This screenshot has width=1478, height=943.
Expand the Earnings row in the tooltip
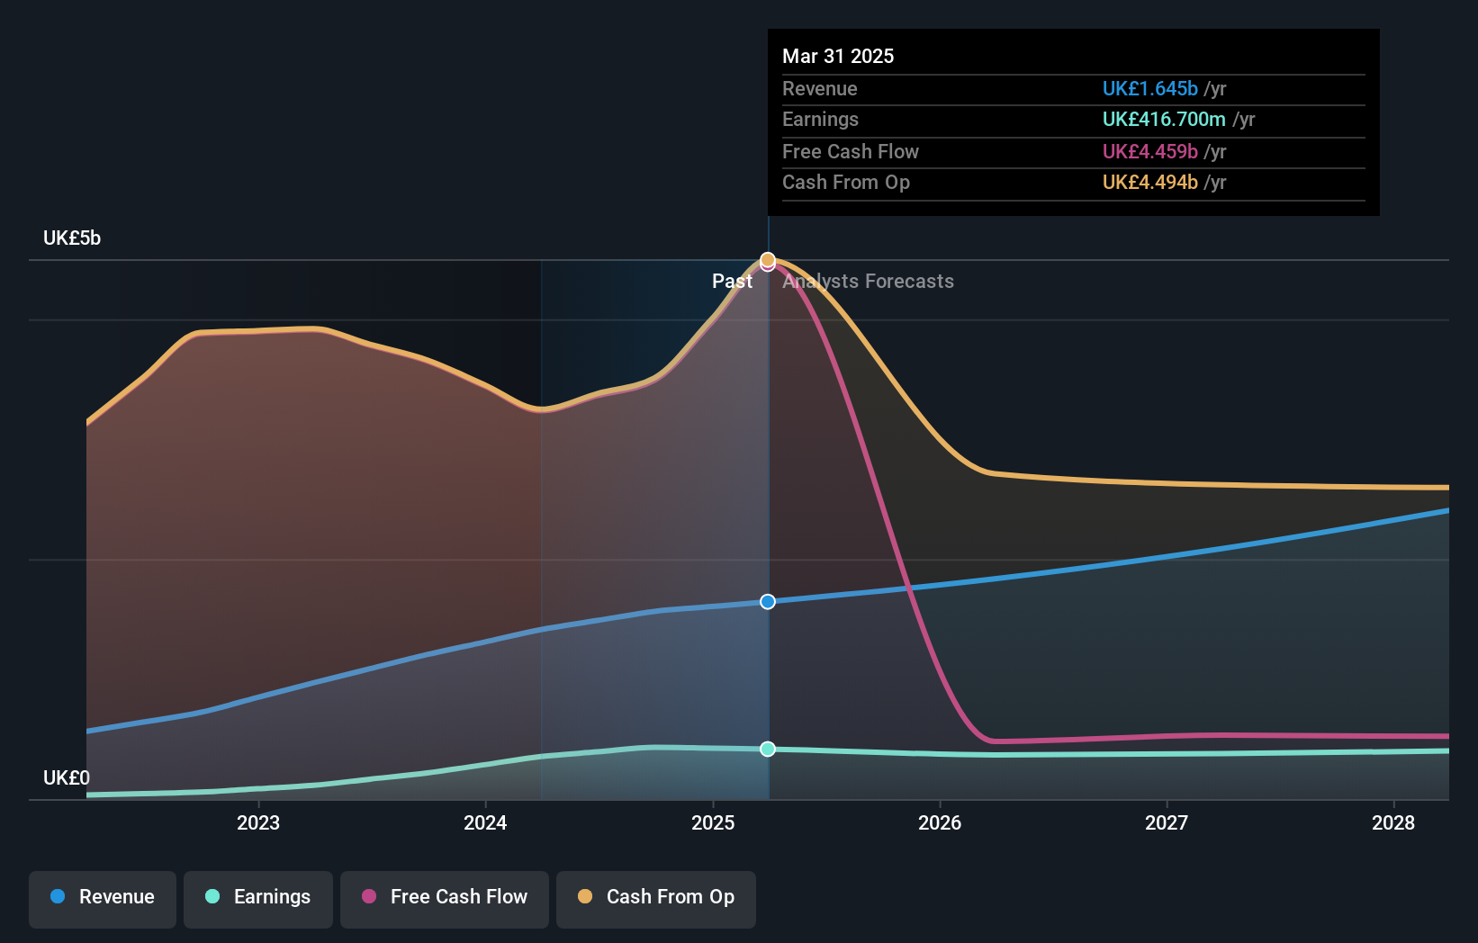coord(820,119)
